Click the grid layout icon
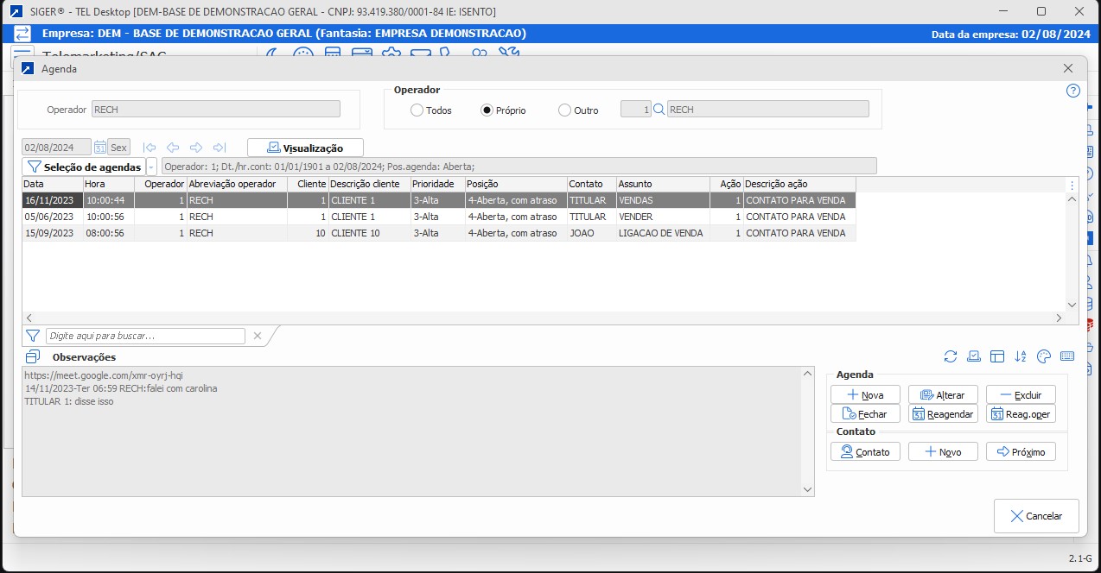 pos(996,356)
